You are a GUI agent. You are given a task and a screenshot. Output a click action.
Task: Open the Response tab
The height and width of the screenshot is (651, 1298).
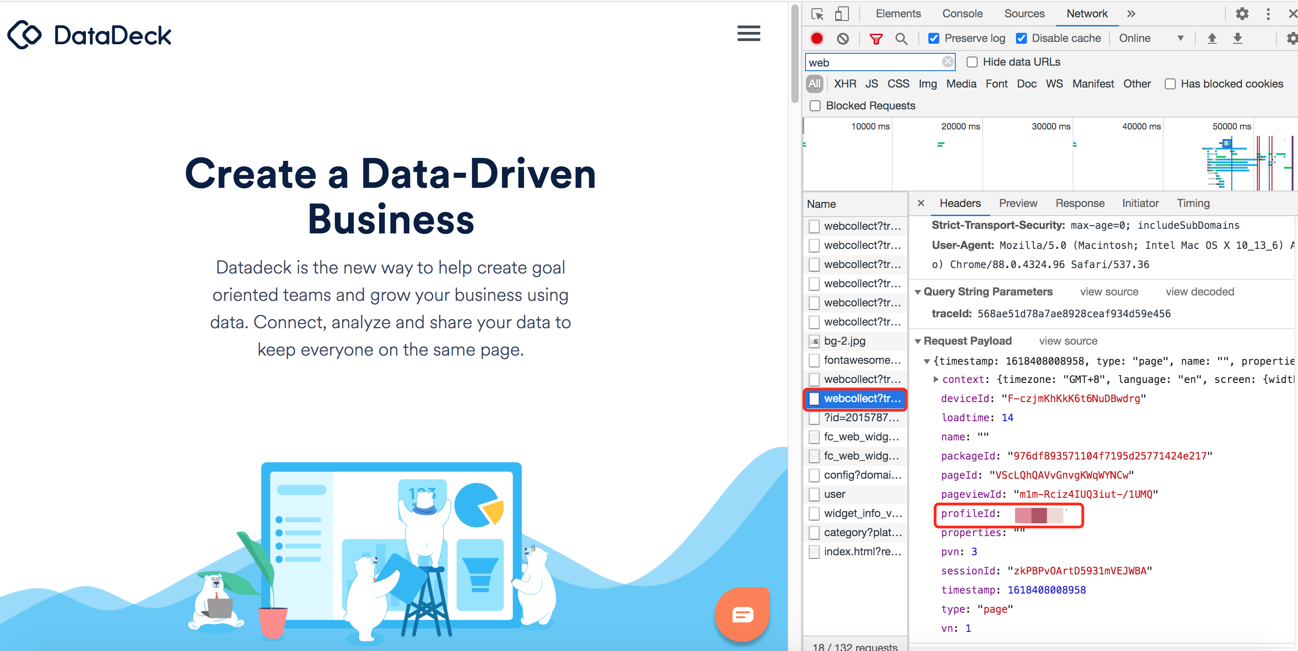point(1080,203)
